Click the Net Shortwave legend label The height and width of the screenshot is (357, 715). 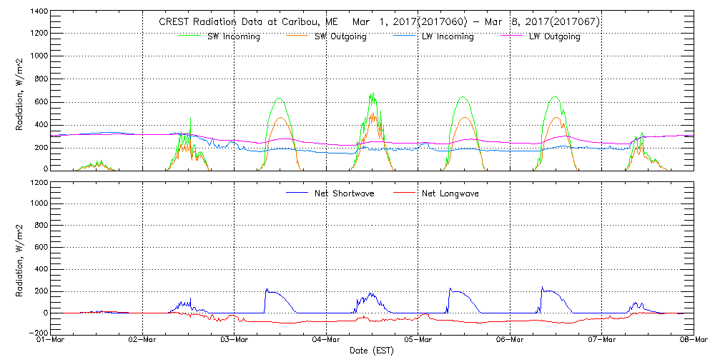[x=345, y=193]
